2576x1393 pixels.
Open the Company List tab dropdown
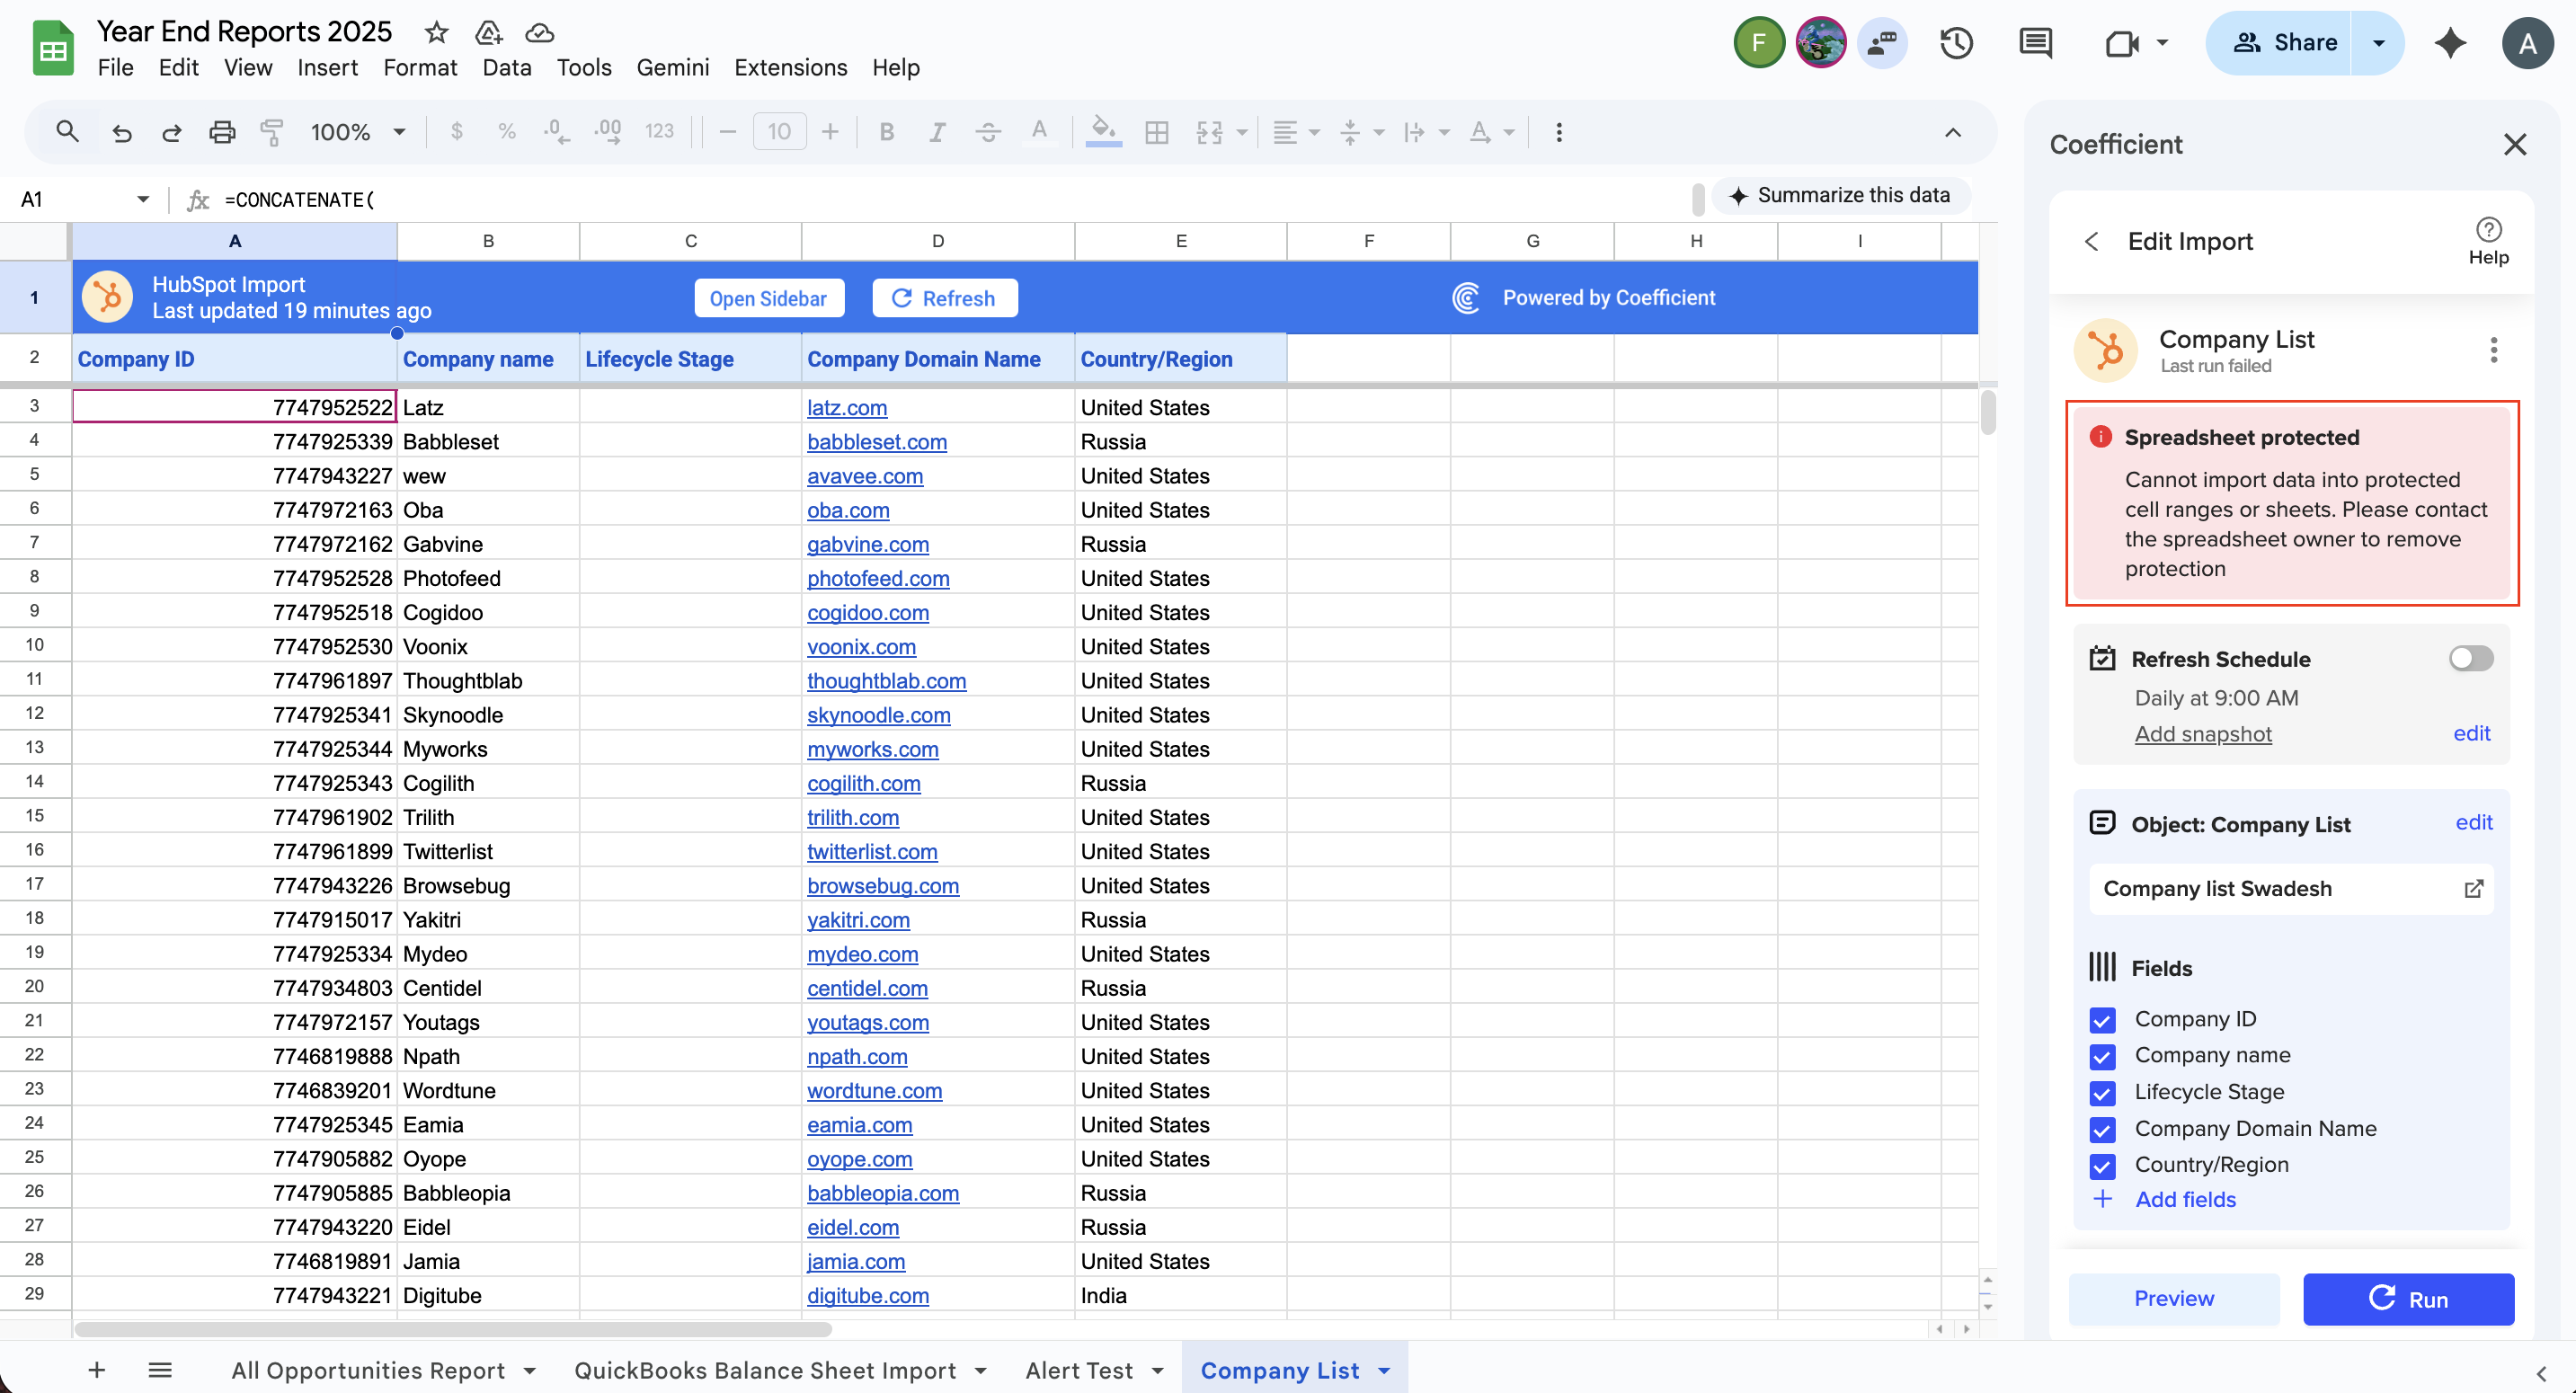[x=1385, y=1371]
